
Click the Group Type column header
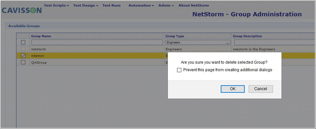coord(175,36)
